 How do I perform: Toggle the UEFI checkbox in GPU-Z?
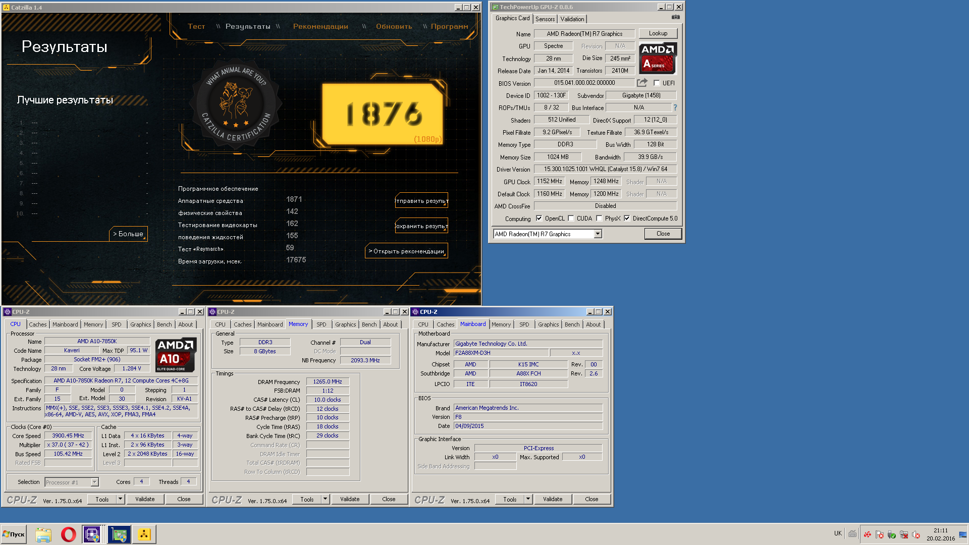(657, 83)
